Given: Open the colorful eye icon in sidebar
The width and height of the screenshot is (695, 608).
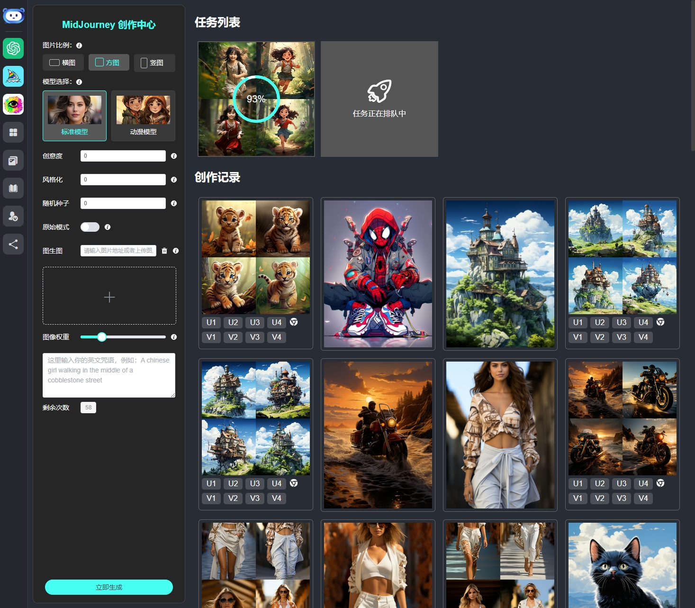Looking at the screenshot, I should click(x=13, y=104).
